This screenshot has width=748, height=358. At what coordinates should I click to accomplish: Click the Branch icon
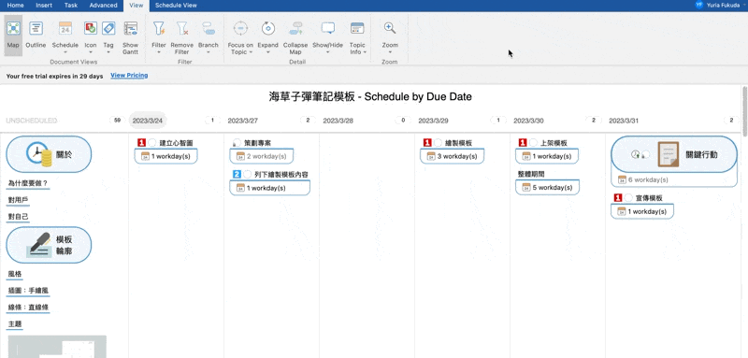(208, 29)
